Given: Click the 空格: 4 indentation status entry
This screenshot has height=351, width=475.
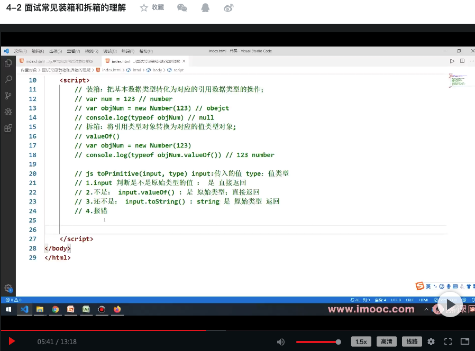Looking at the screenshot, I should click(x=380, y=300).
